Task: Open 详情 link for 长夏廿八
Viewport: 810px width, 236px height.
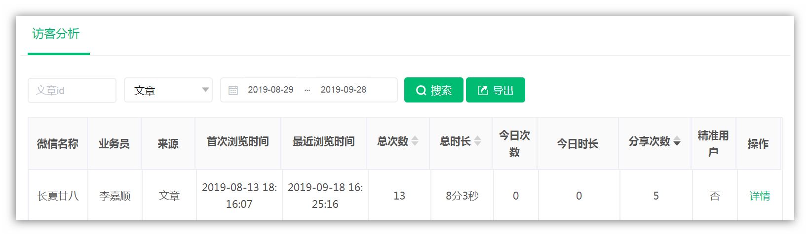Action: 760,196
